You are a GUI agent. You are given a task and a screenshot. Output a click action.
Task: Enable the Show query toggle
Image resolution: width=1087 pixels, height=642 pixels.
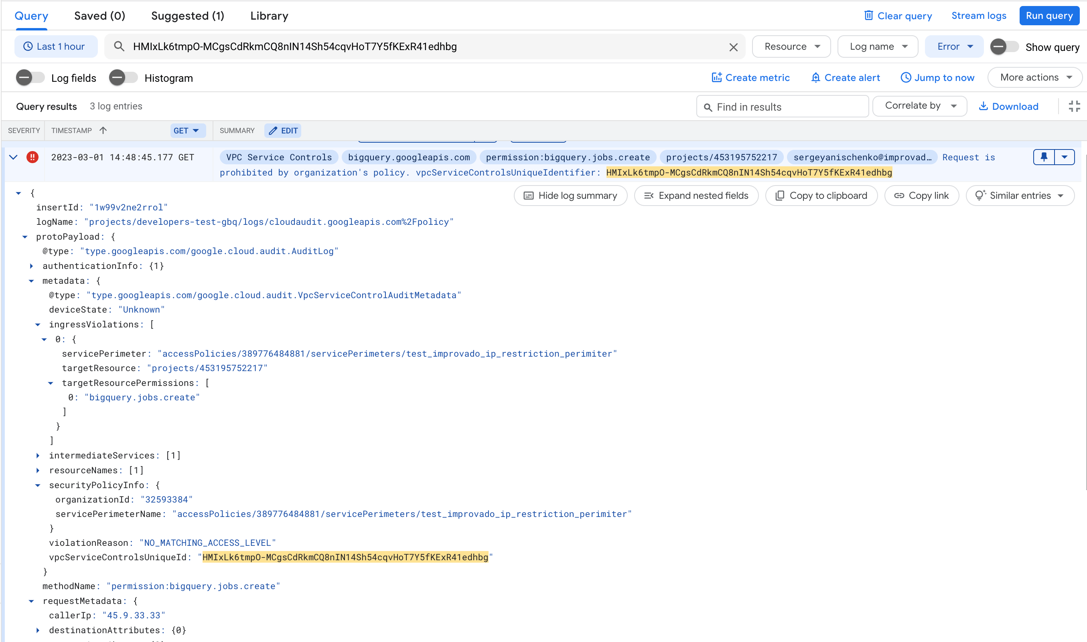point(1004,47)
